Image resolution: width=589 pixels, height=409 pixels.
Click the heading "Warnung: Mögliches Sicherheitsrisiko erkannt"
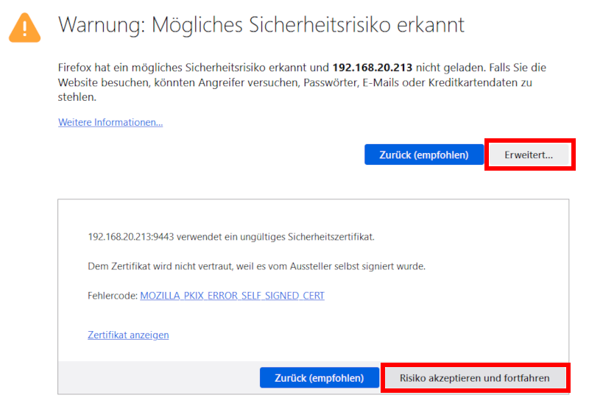(x=261, y=25)
